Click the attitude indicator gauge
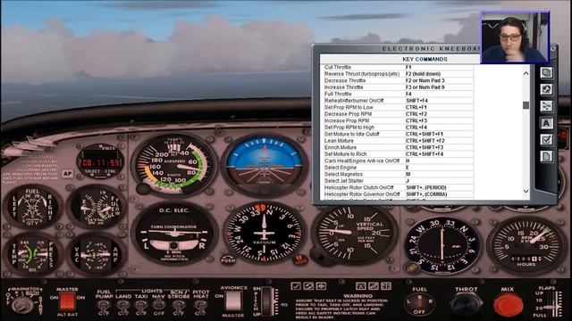The image size is (572, 321). (x=265, y=164)
